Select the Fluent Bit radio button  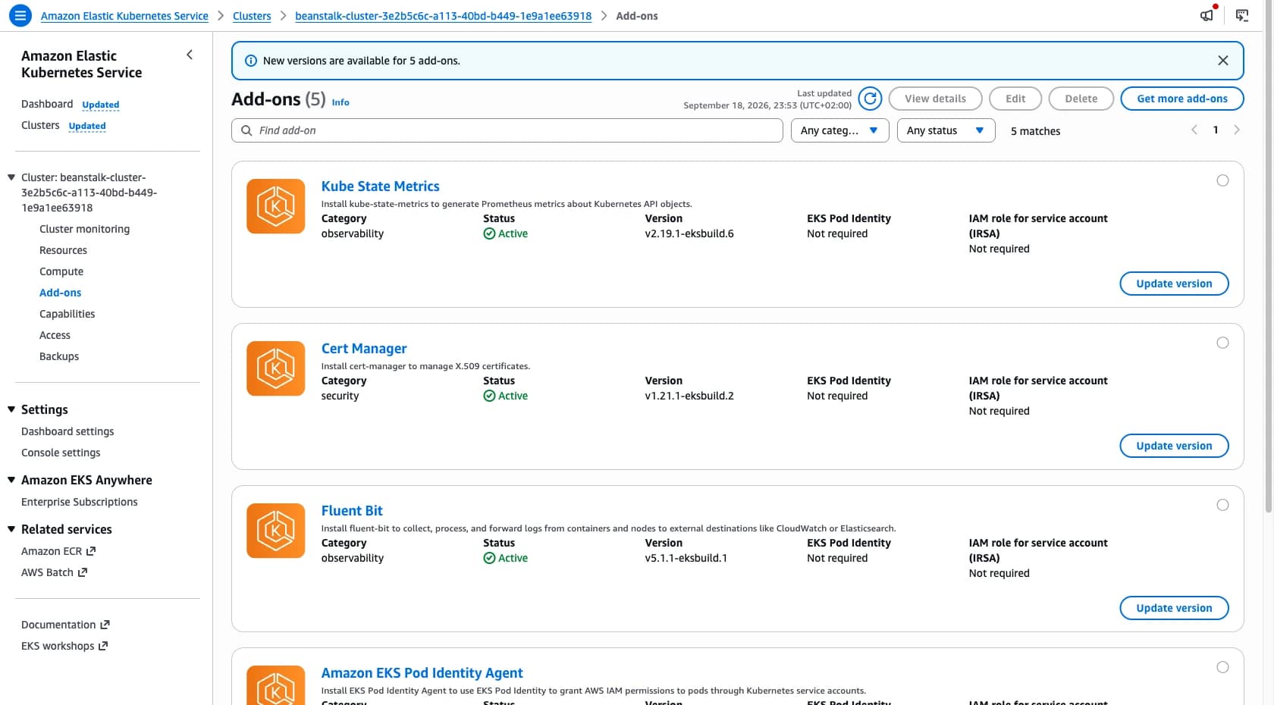[x=1222, y=505]
